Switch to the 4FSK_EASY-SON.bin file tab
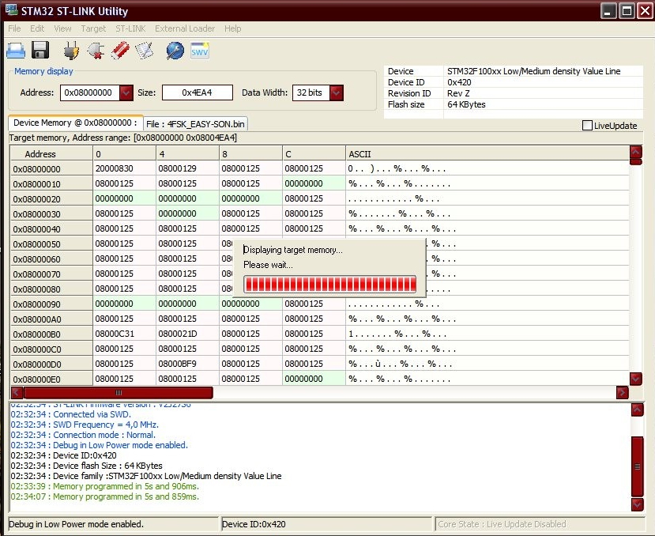The image size is (655, 536). click(196, 123)
